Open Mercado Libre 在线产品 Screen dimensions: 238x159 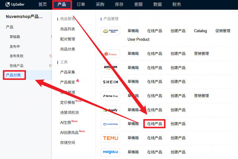(x=155, y=31)
